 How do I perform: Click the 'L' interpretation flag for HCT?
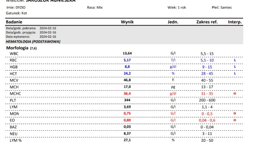235,73
